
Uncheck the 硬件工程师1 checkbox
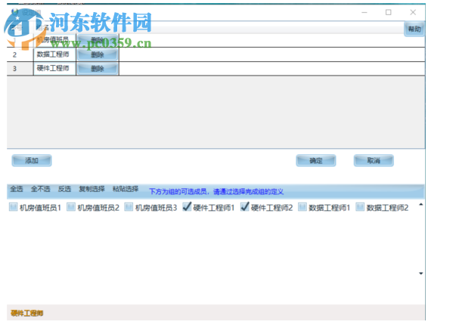coord(187,207)
